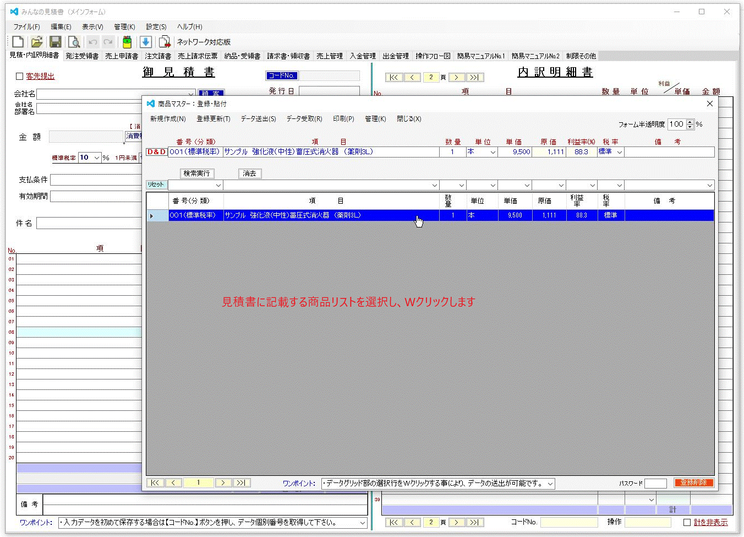Screen dimensions: 744x537
Task: Click the floppy disk Save icon
Action: point(55,42)
